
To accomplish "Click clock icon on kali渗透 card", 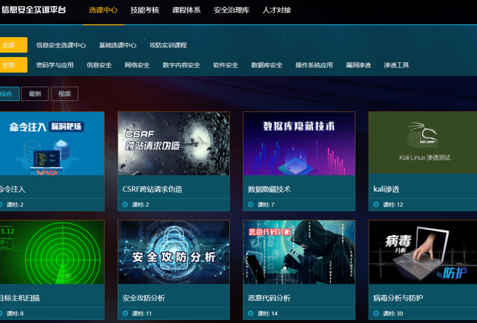I will tap(376, 205).
